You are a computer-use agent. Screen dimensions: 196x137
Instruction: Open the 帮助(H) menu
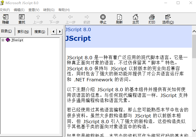coord(64,10)
